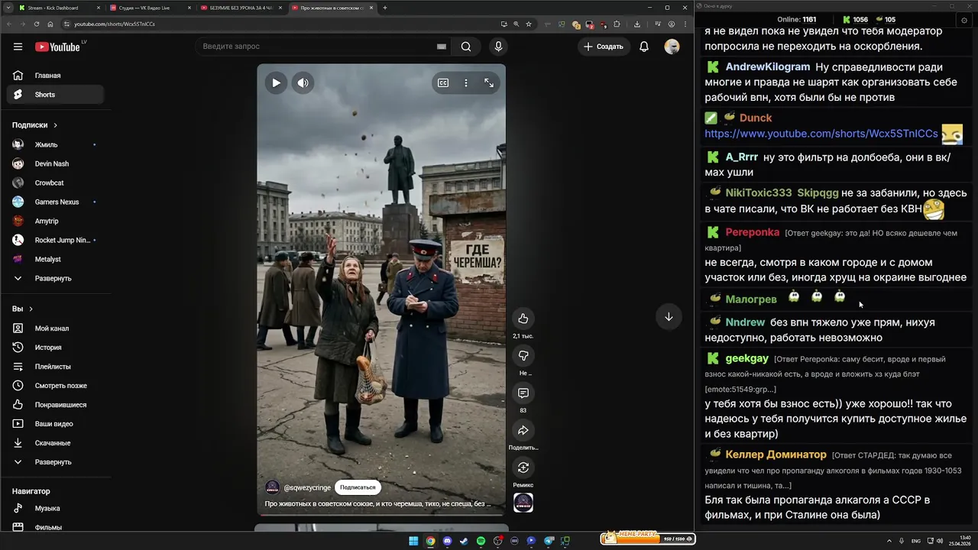Open the Crowbcat channel
This screenshot has height=550, width=978.
[x=55, y=183]
